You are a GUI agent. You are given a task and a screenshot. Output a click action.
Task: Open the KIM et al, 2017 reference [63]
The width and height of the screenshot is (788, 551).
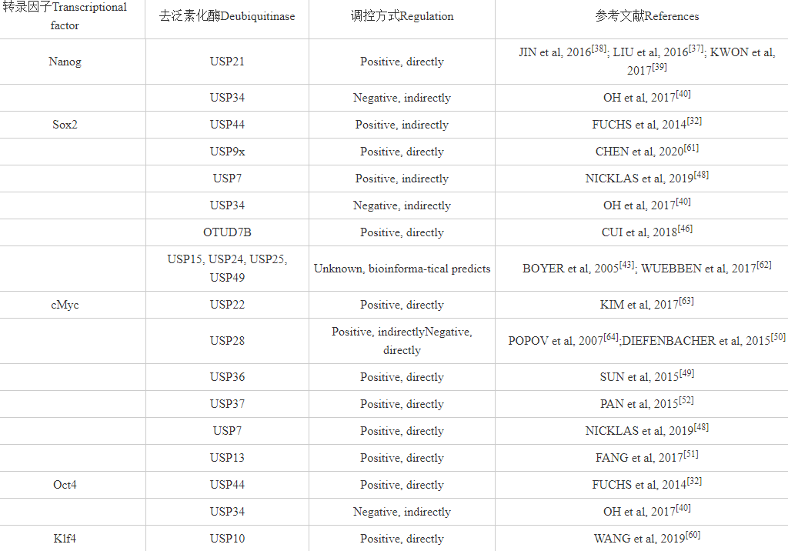(x=646, y=304)
